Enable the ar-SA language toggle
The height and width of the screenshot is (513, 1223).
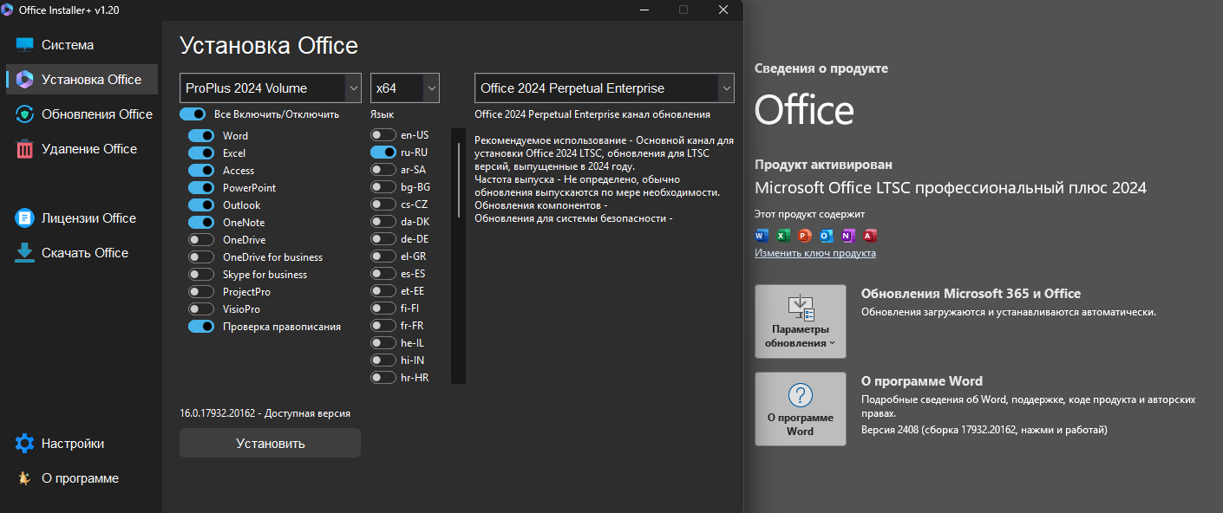pos(383,170)
